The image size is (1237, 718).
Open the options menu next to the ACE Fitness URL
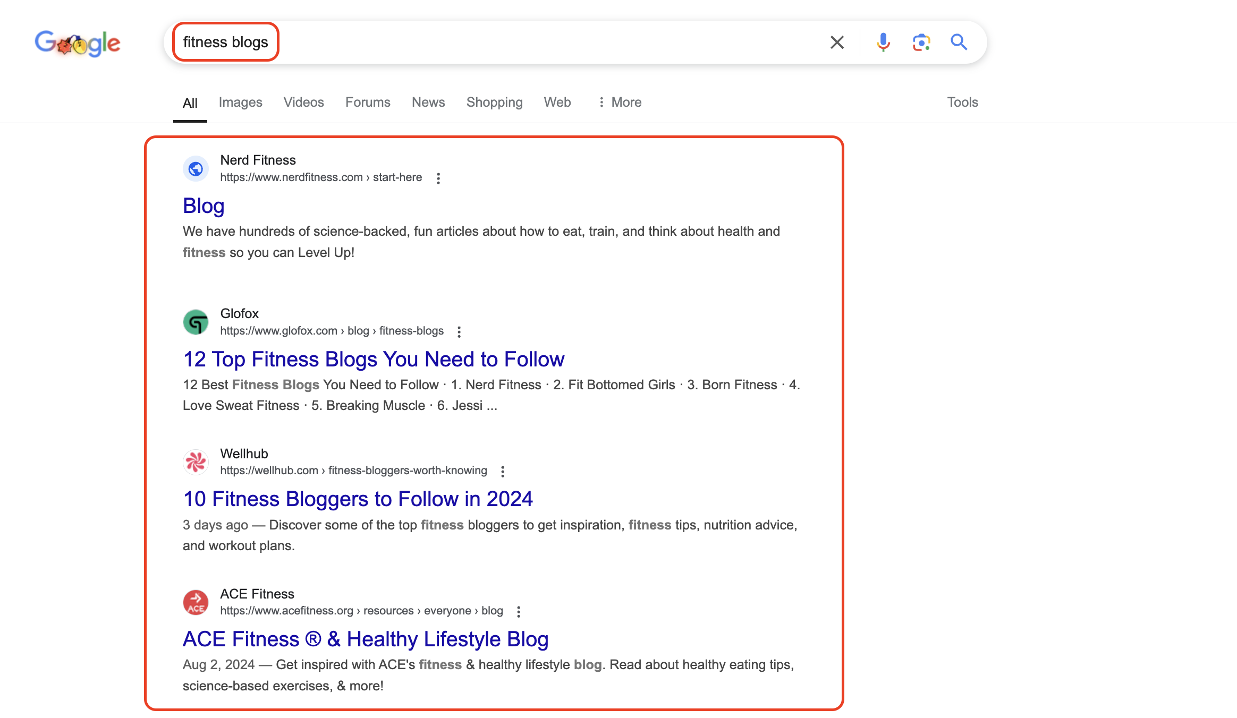(x=519, y=611)
